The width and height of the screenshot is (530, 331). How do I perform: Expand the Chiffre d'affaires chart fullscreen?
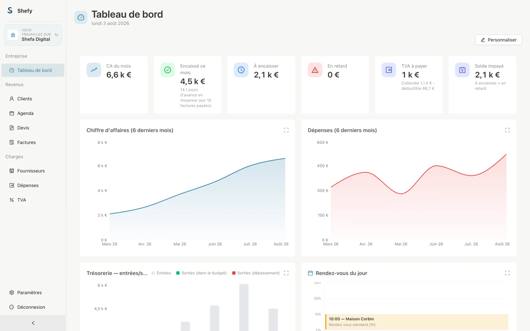point(286,130)
